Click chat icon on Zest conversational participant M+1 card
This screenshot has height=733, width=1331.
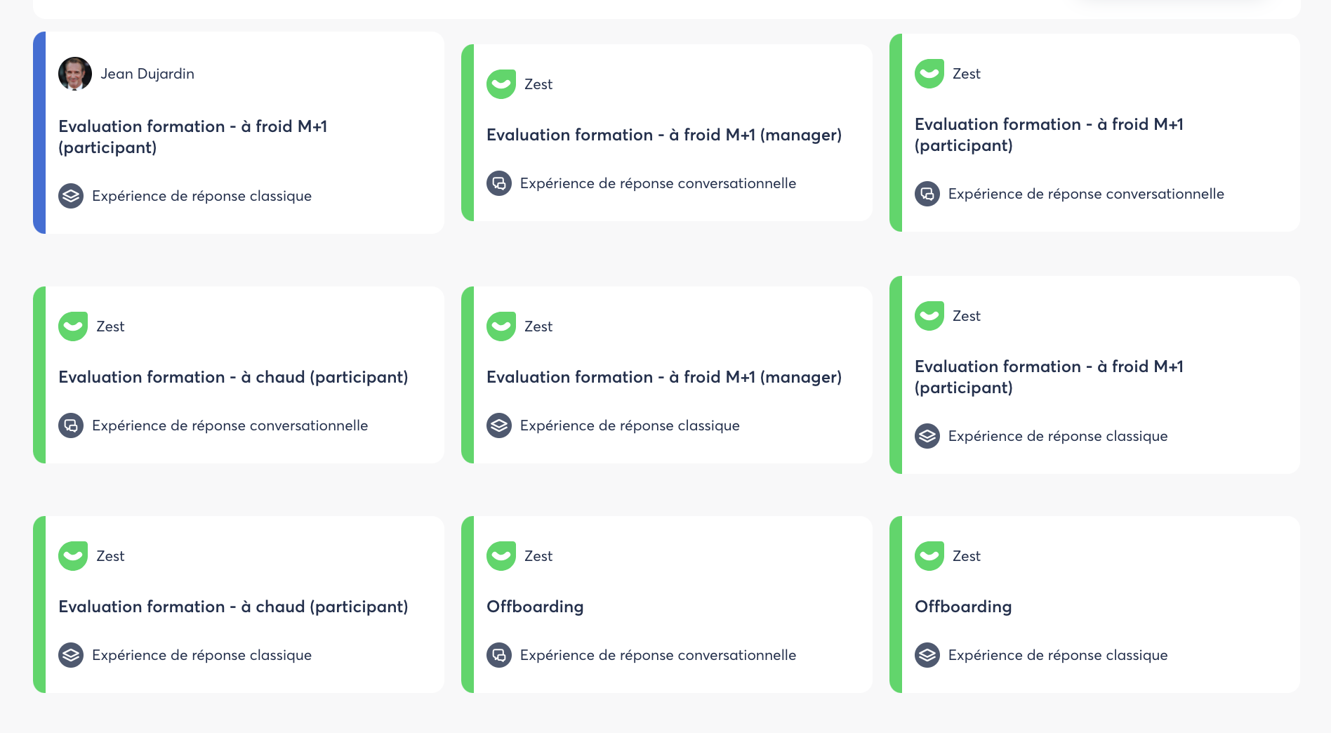[927, 194]
